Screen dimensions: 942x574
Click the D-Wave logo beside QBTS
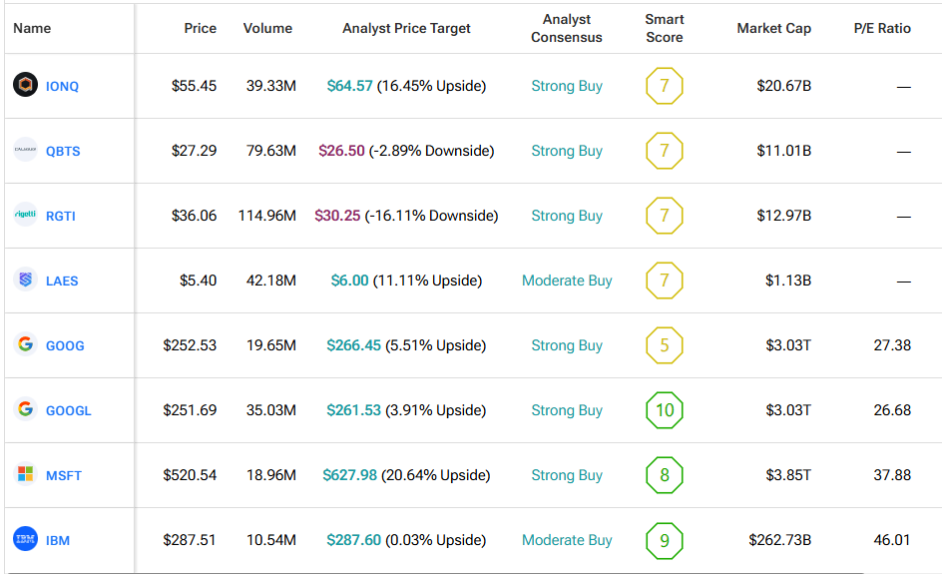point(25,151)
